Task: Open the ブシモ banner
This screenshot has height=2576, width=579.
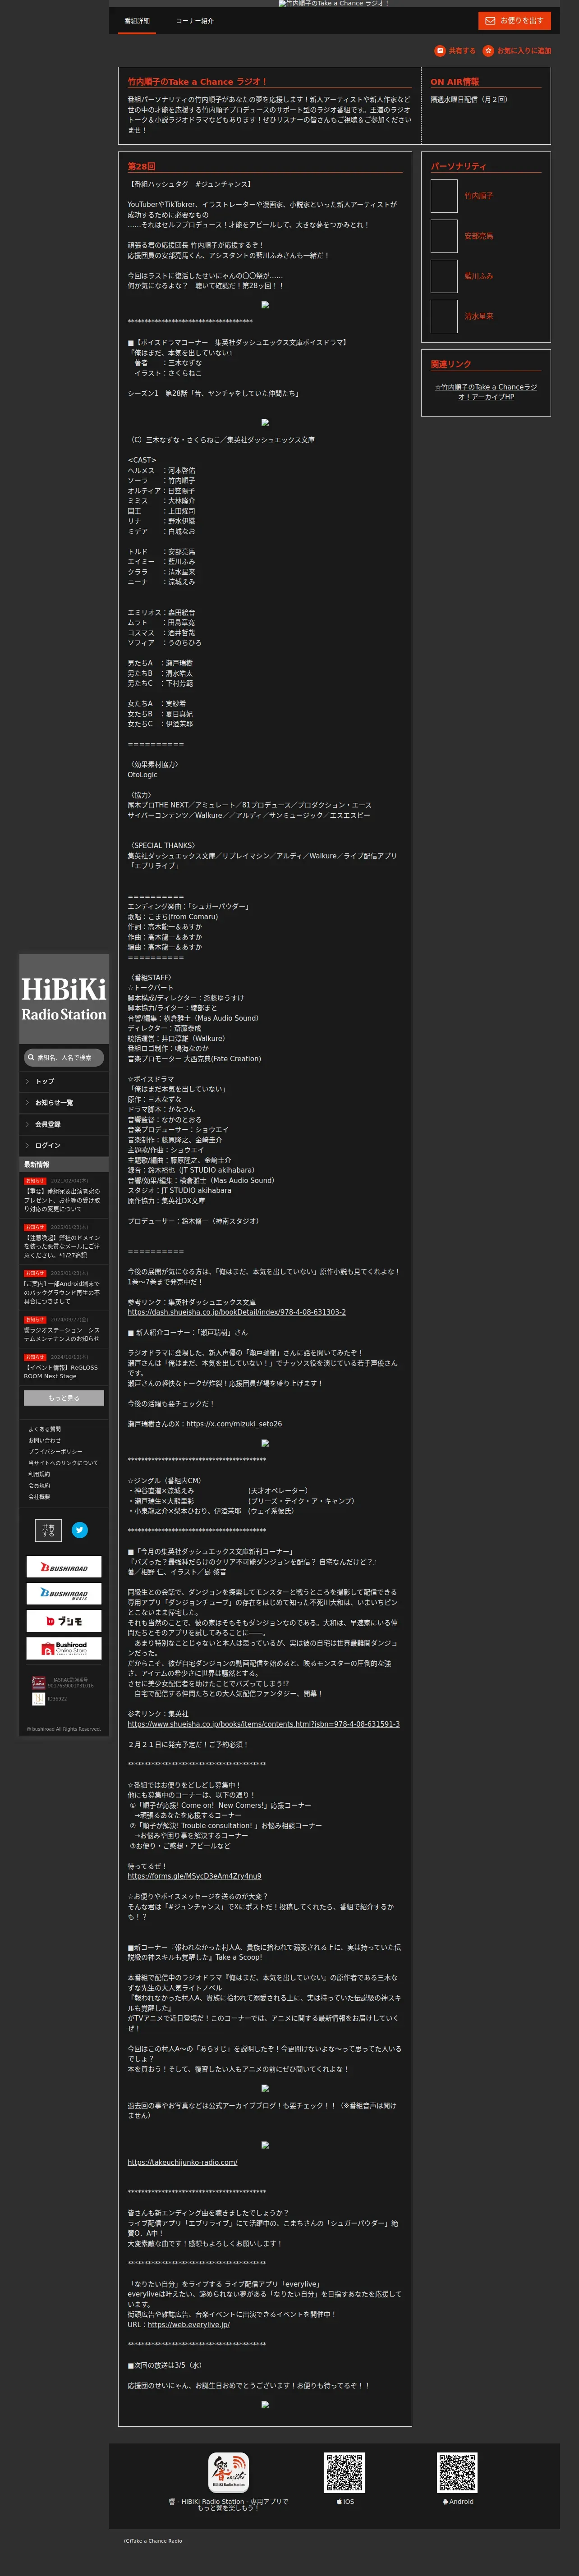Action: point(64,1621)
